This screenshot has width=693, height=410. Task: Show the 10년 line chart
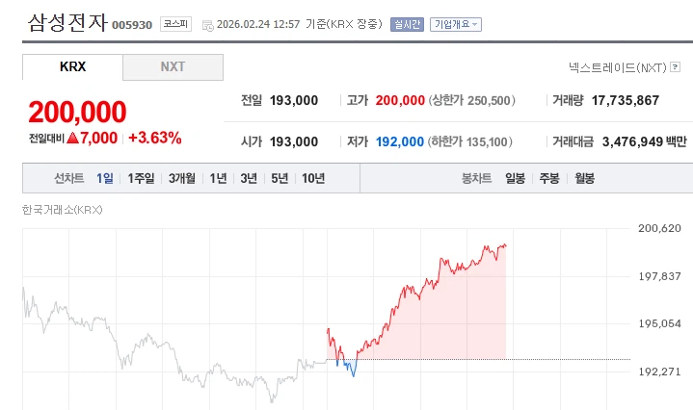click(313, 178)
